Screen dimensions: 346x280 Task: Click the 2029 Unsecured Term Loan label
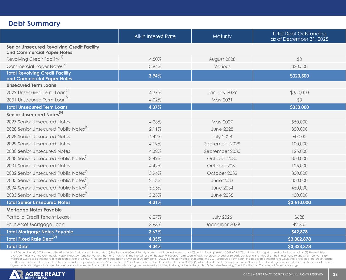coord(36,92)
